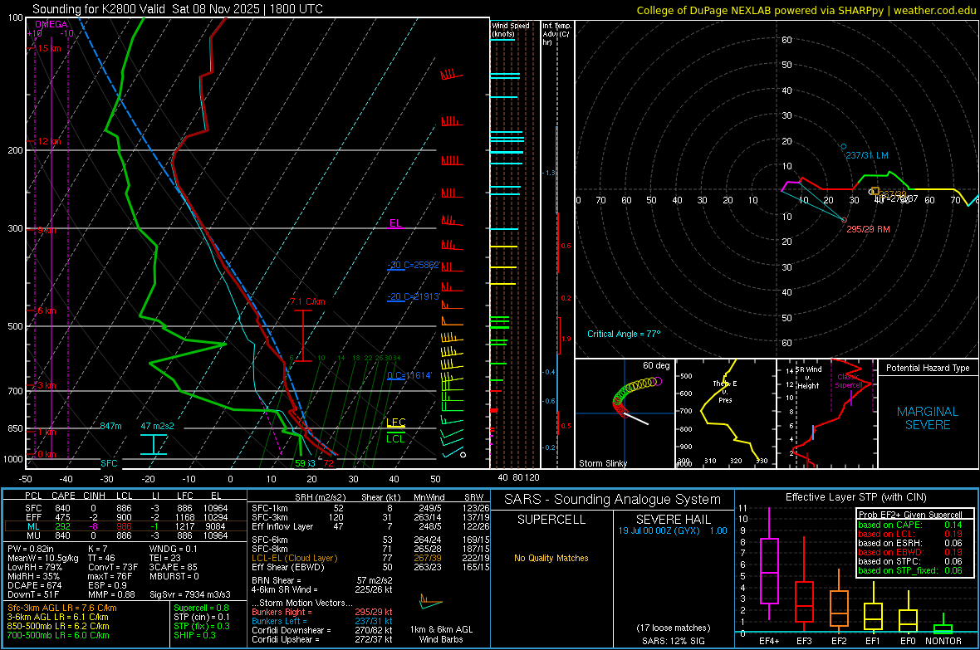The height and width of the screenshot is (650, 980).
Task: Select the MU parcel row in PCL table
Action: tap(125, 535)
